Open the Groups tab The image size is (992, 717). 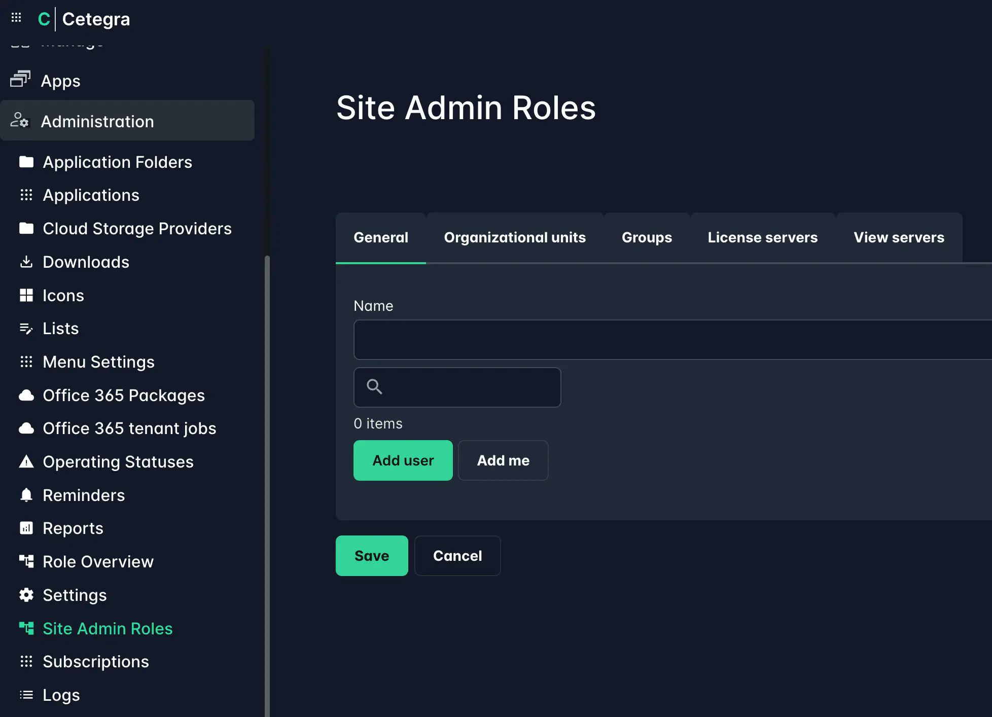point(646,237)
